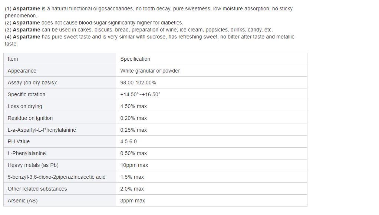The width and height of the screenshot is (379, 215).
Task: Click the 'Heavy metals (as Pb)' cell
Action: (33, 165)
